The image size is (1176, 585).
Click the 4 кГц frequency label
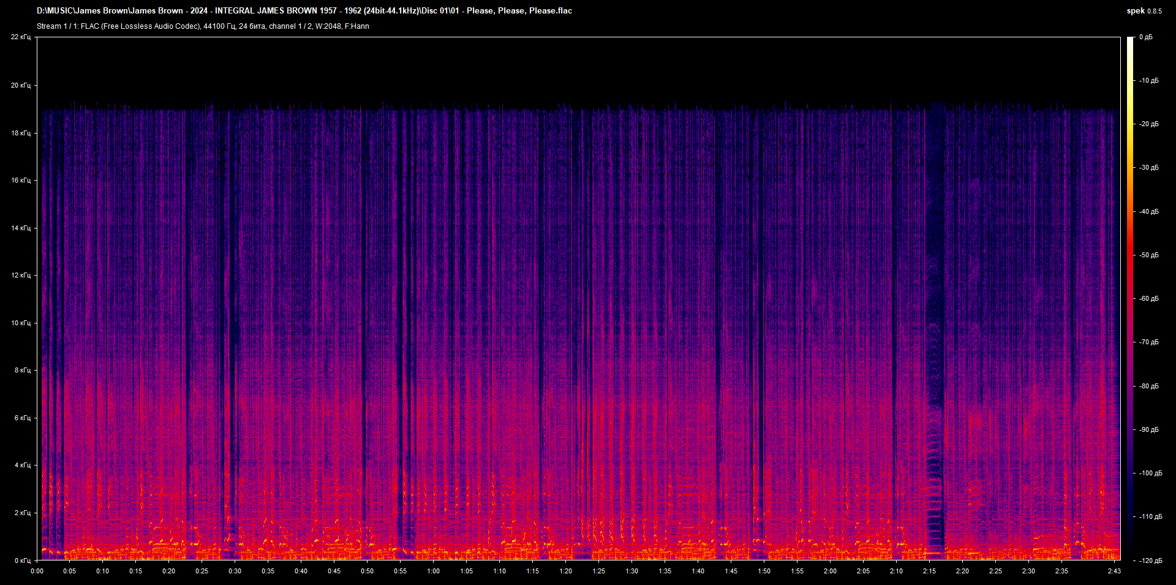22,466
